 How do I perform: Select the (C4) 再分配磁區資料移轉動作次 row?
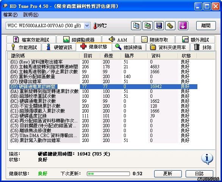coord(103,121)
